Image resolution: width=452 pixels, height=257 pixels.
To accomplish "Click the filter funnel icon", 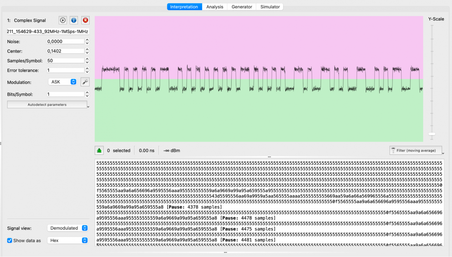I will pos(393,150).
